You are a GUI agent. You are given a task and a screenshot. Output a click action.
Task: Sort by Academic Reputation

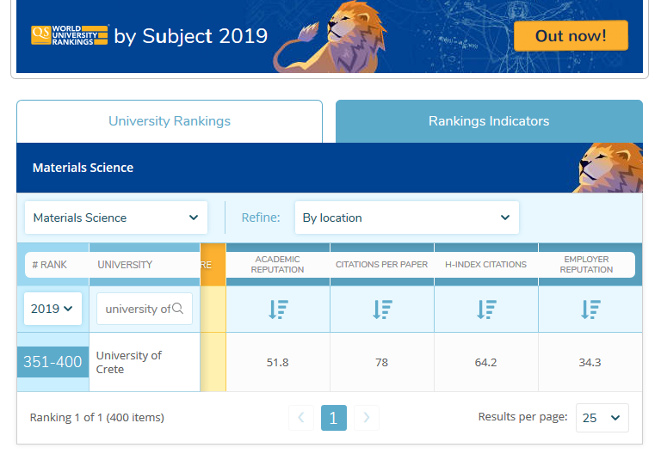pyautogui.click(x=278, y=310)
